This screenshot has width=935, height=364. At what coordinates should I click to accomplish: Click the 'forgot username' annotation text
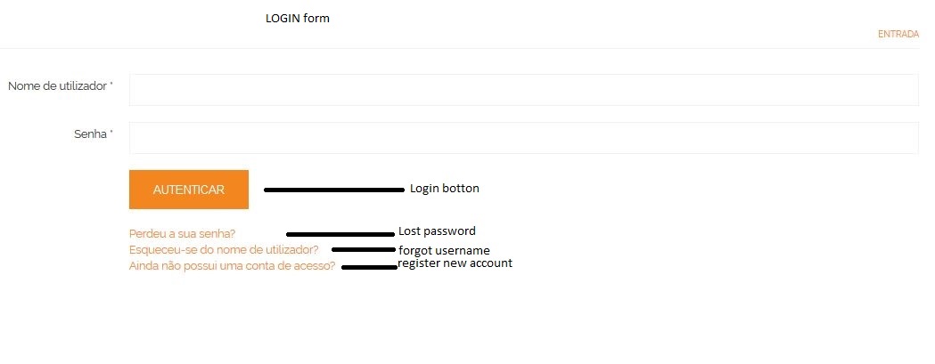click(444, 250)
